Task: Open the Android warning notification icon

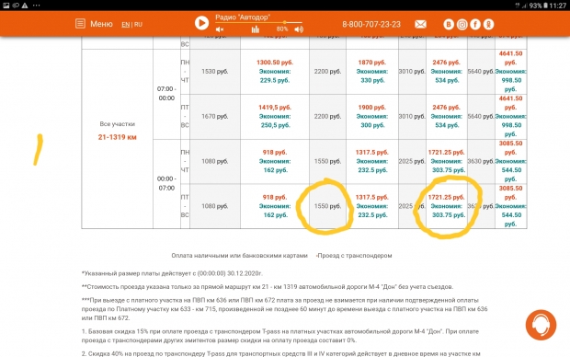Action: (25, 6)
